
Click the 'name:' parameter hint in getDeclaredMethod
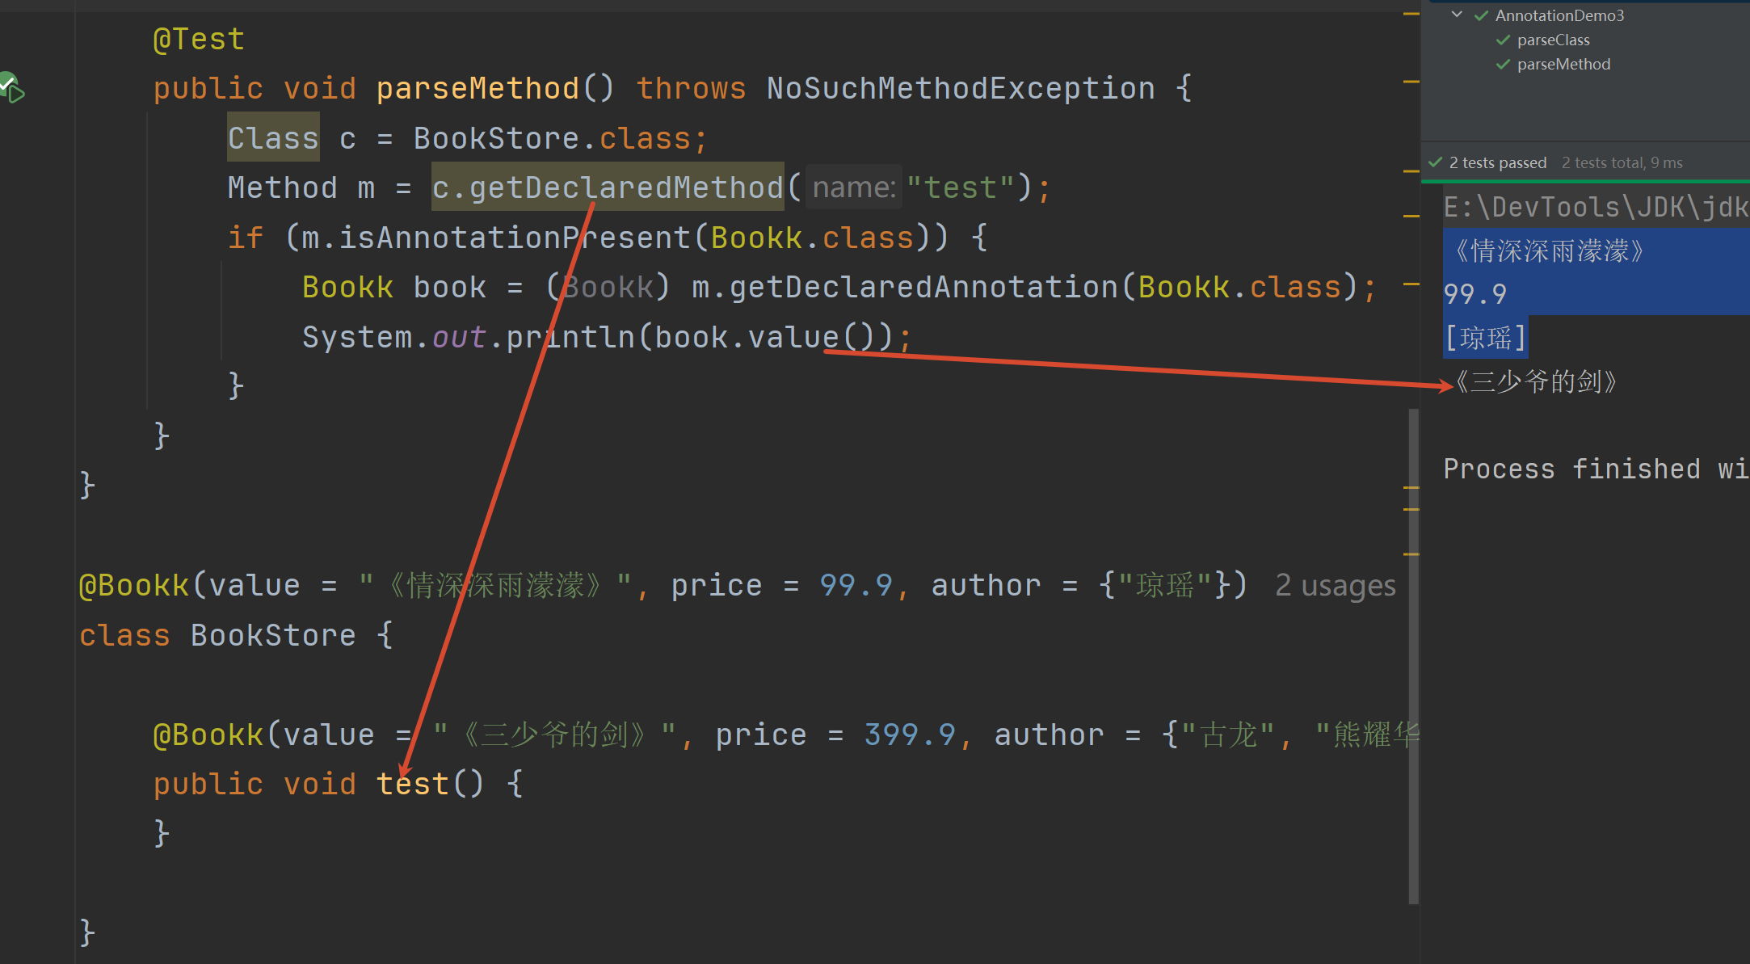point(853,187)
